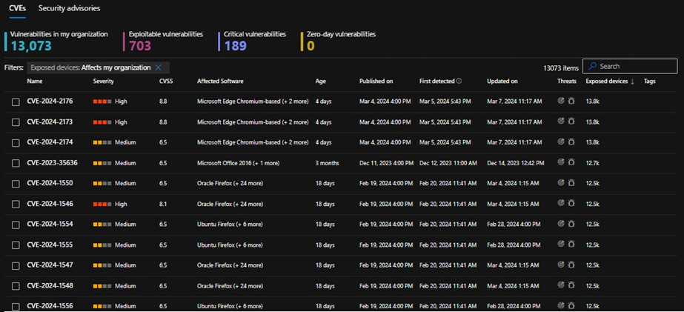Viewport: 684px width, 312px height.
Task: Sort the table by Severity column
Action: click(x=103, y=82)
